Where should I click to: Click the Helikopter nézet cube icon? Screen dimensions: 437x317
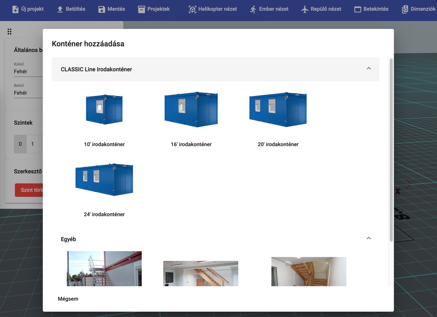tap(192, 9)
